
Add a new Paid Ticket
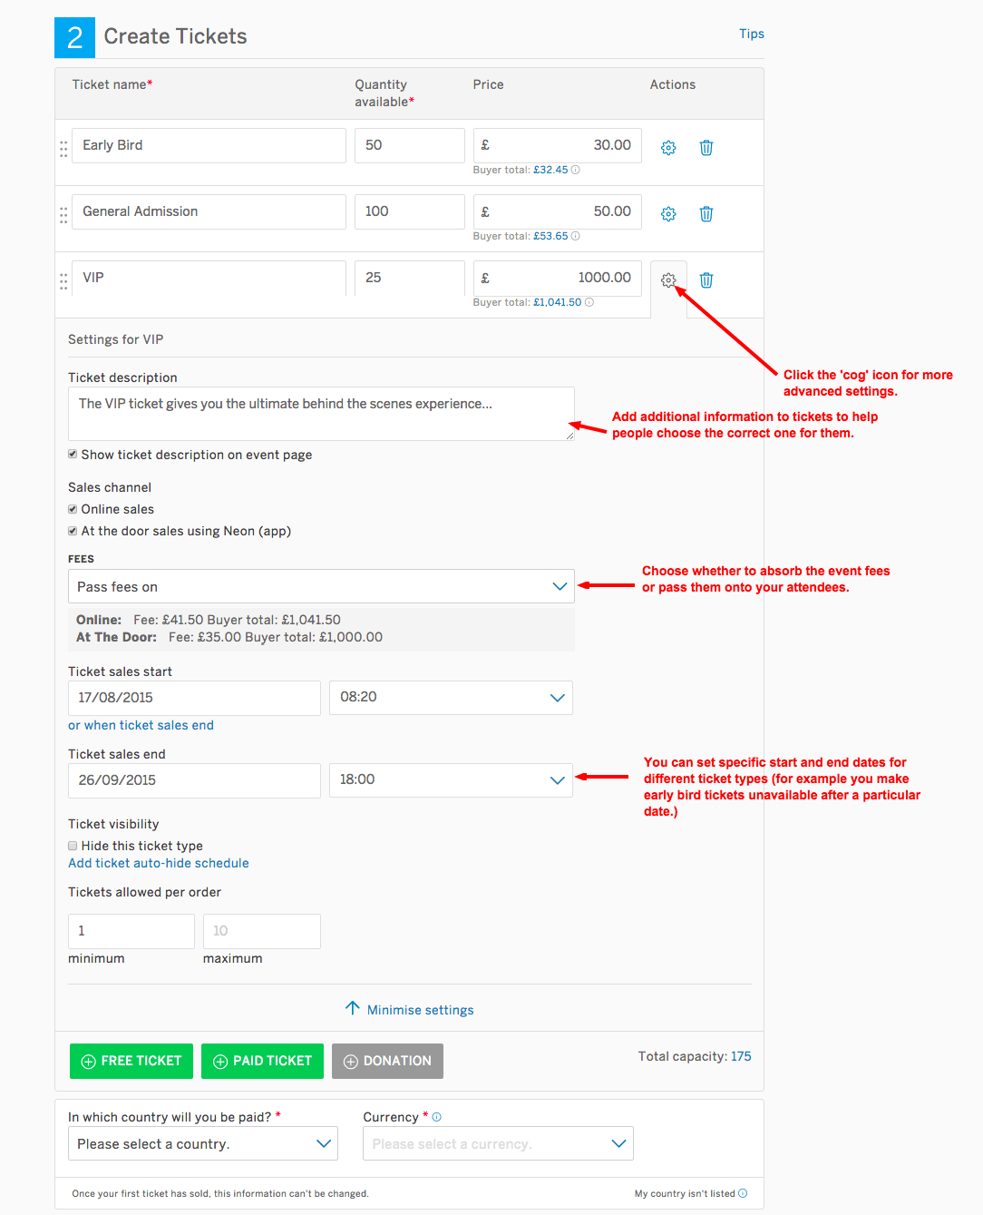262,1061
